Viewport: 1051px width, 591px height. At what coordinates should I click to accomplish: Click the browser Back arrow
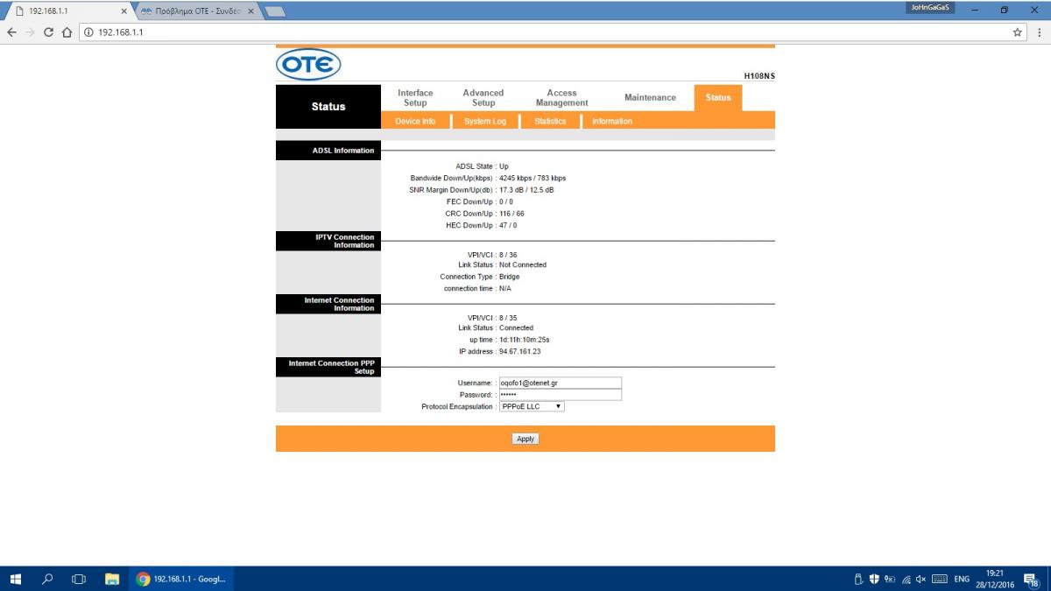coord(11,32)
